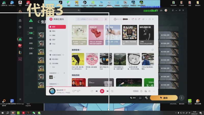The width and height of the screenshot is (204, 115).
Task: Select 高校 in the game launcher menu
Action: pos(31,43)
